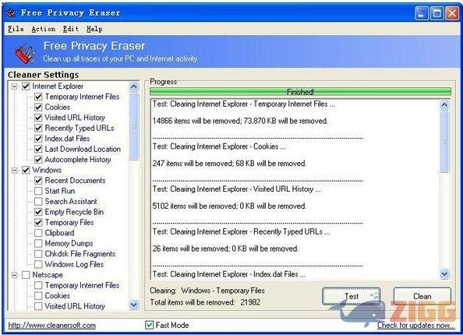Select the Internet Explorer tree label

58,86
